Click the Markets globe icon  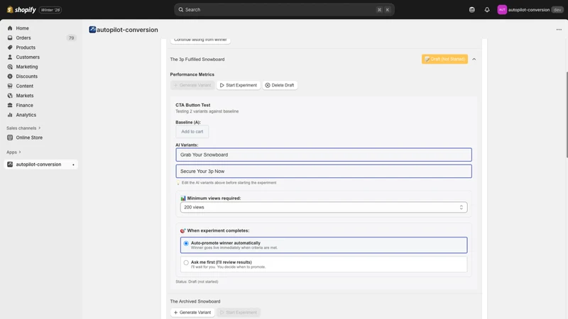click(x=10, y=96)
